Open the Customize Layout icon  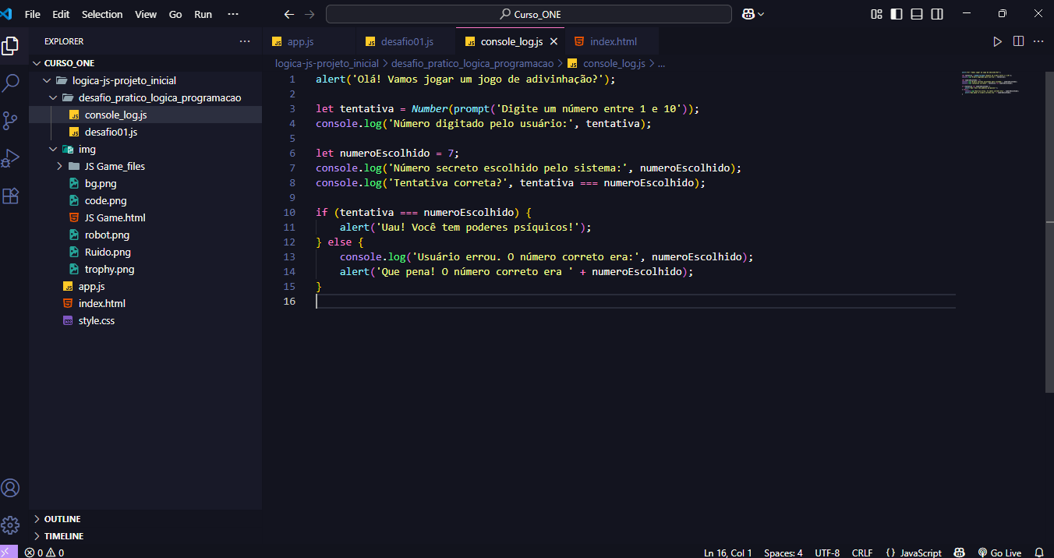(x=877, y=14)
